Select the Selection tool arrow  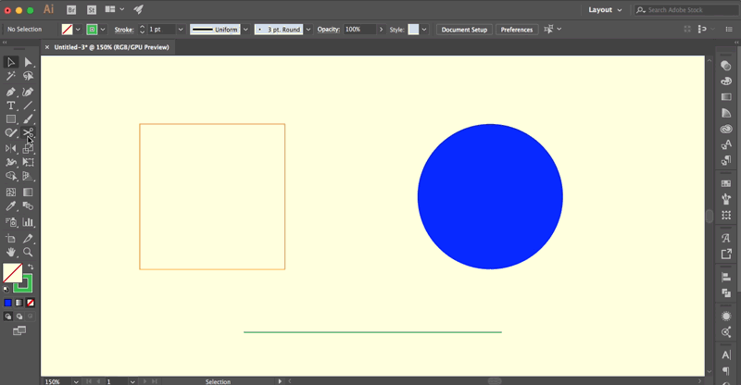(11, 62)
